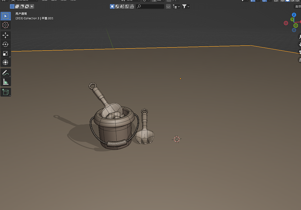
Task: Select the Scale tool
Action: (6, 53)
